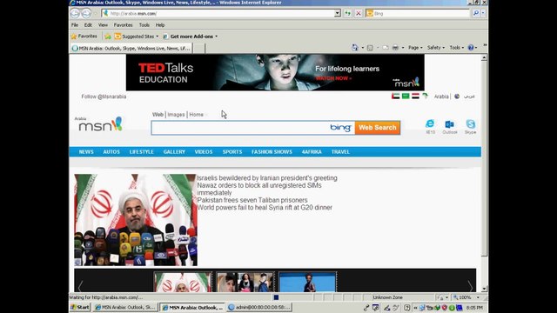Open the command bar Tools dropdown
Screen dimensions: 557x313
pos(456,48)
